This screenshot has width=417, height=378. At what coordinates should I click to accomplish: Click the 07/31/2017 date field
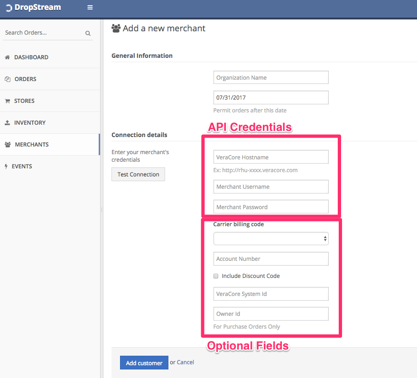(271, 98)
